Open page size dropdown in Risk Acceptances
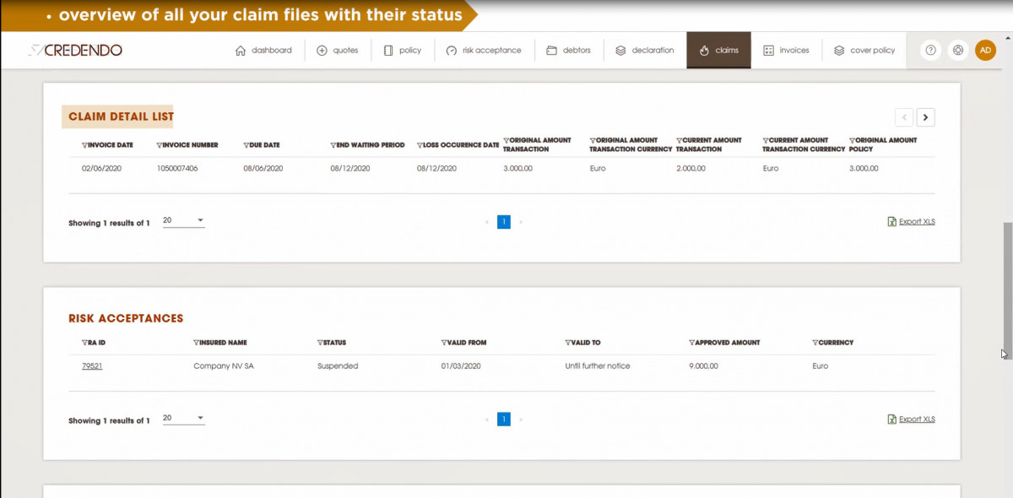The image size is (1013, 498). (x=183, y=419)
